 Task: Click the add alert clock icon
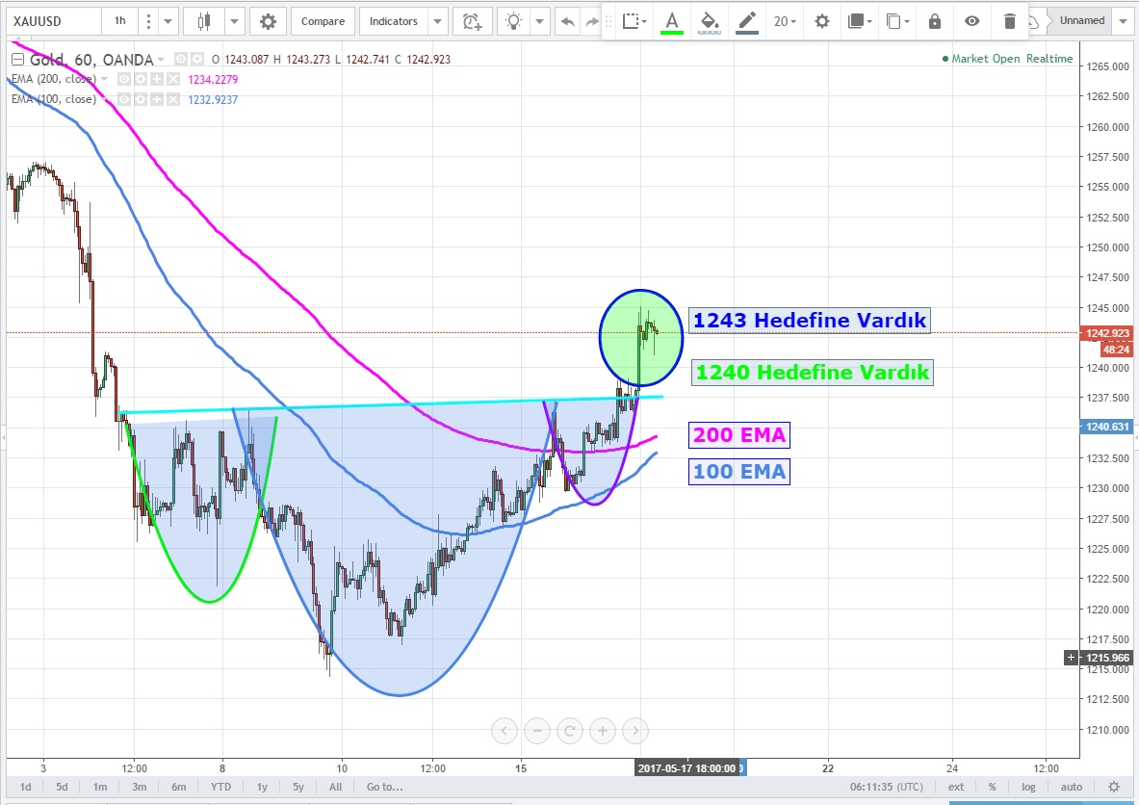point(471,21)
